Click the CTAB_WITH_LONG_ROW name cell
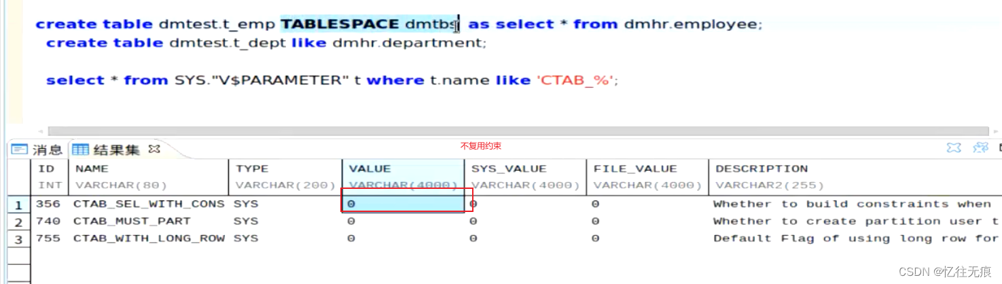The width and height of the screenshot is (1002, 284). click(x=149, y=238)
